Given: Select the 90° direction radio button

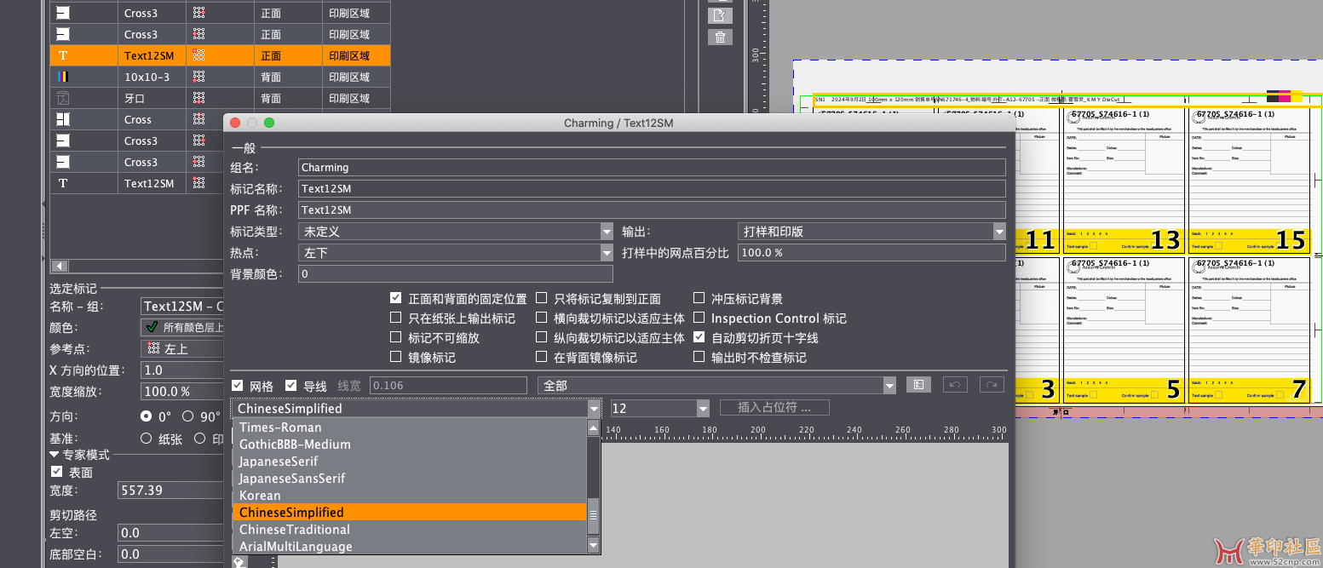Looking at the screenshot, I should [188, 416].
